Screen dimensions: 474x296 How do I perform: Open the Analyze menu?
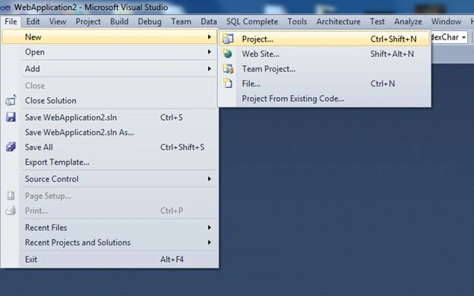[408, 21]
